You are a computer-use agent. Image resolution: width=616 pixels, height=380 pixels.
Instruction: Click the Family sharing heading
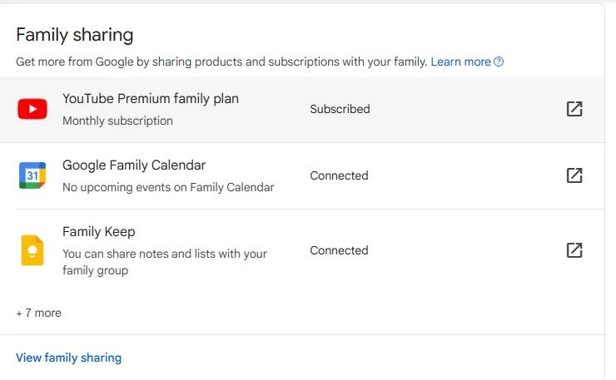[75, 35]
